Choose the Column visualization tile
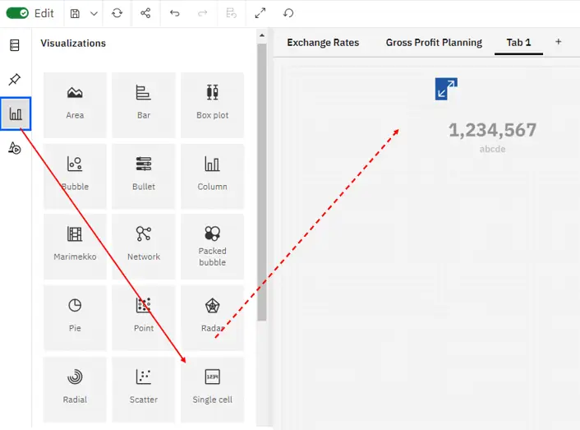The image size is (580, 430). click(x=212, y=176)
